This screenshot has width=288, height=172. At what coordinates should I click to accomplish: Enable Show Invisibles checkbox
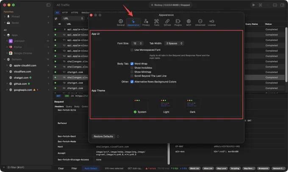[x=132, y=68]
